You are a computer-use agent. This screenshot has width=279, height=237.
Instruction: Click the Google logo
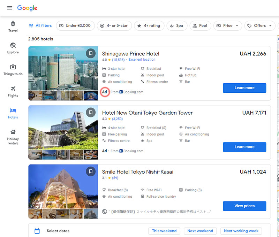coord(27,8)
